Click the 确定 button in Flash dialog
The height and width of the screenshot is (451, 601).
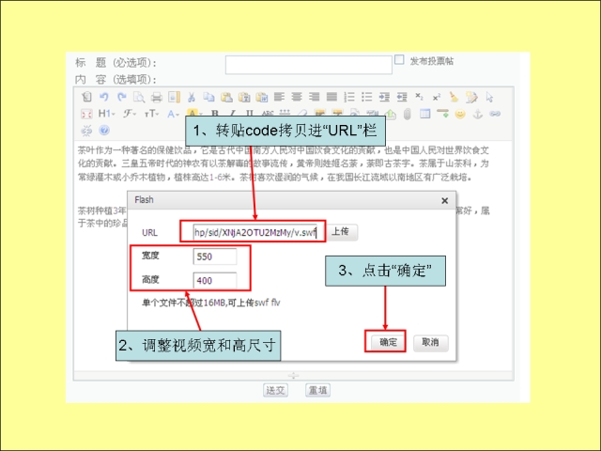coord(388,343)
